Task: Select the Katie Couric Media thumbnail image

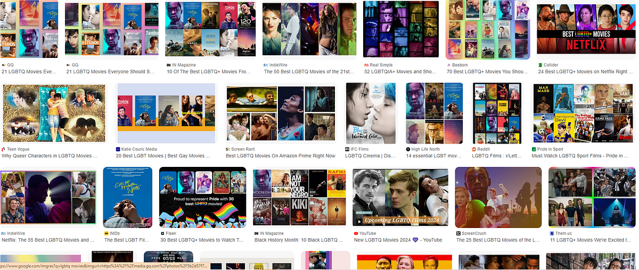Action: [x=167, y=114]
